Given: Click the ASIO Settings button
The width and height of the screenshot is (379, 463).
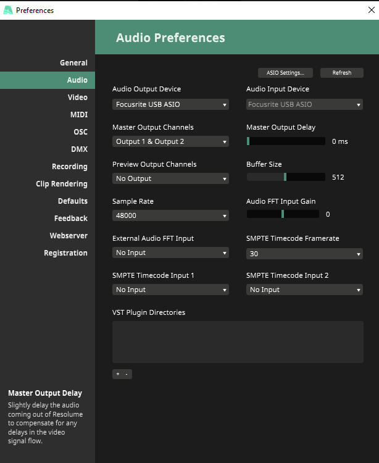Looking at the screenshot, I should click(x=285, y=73).
